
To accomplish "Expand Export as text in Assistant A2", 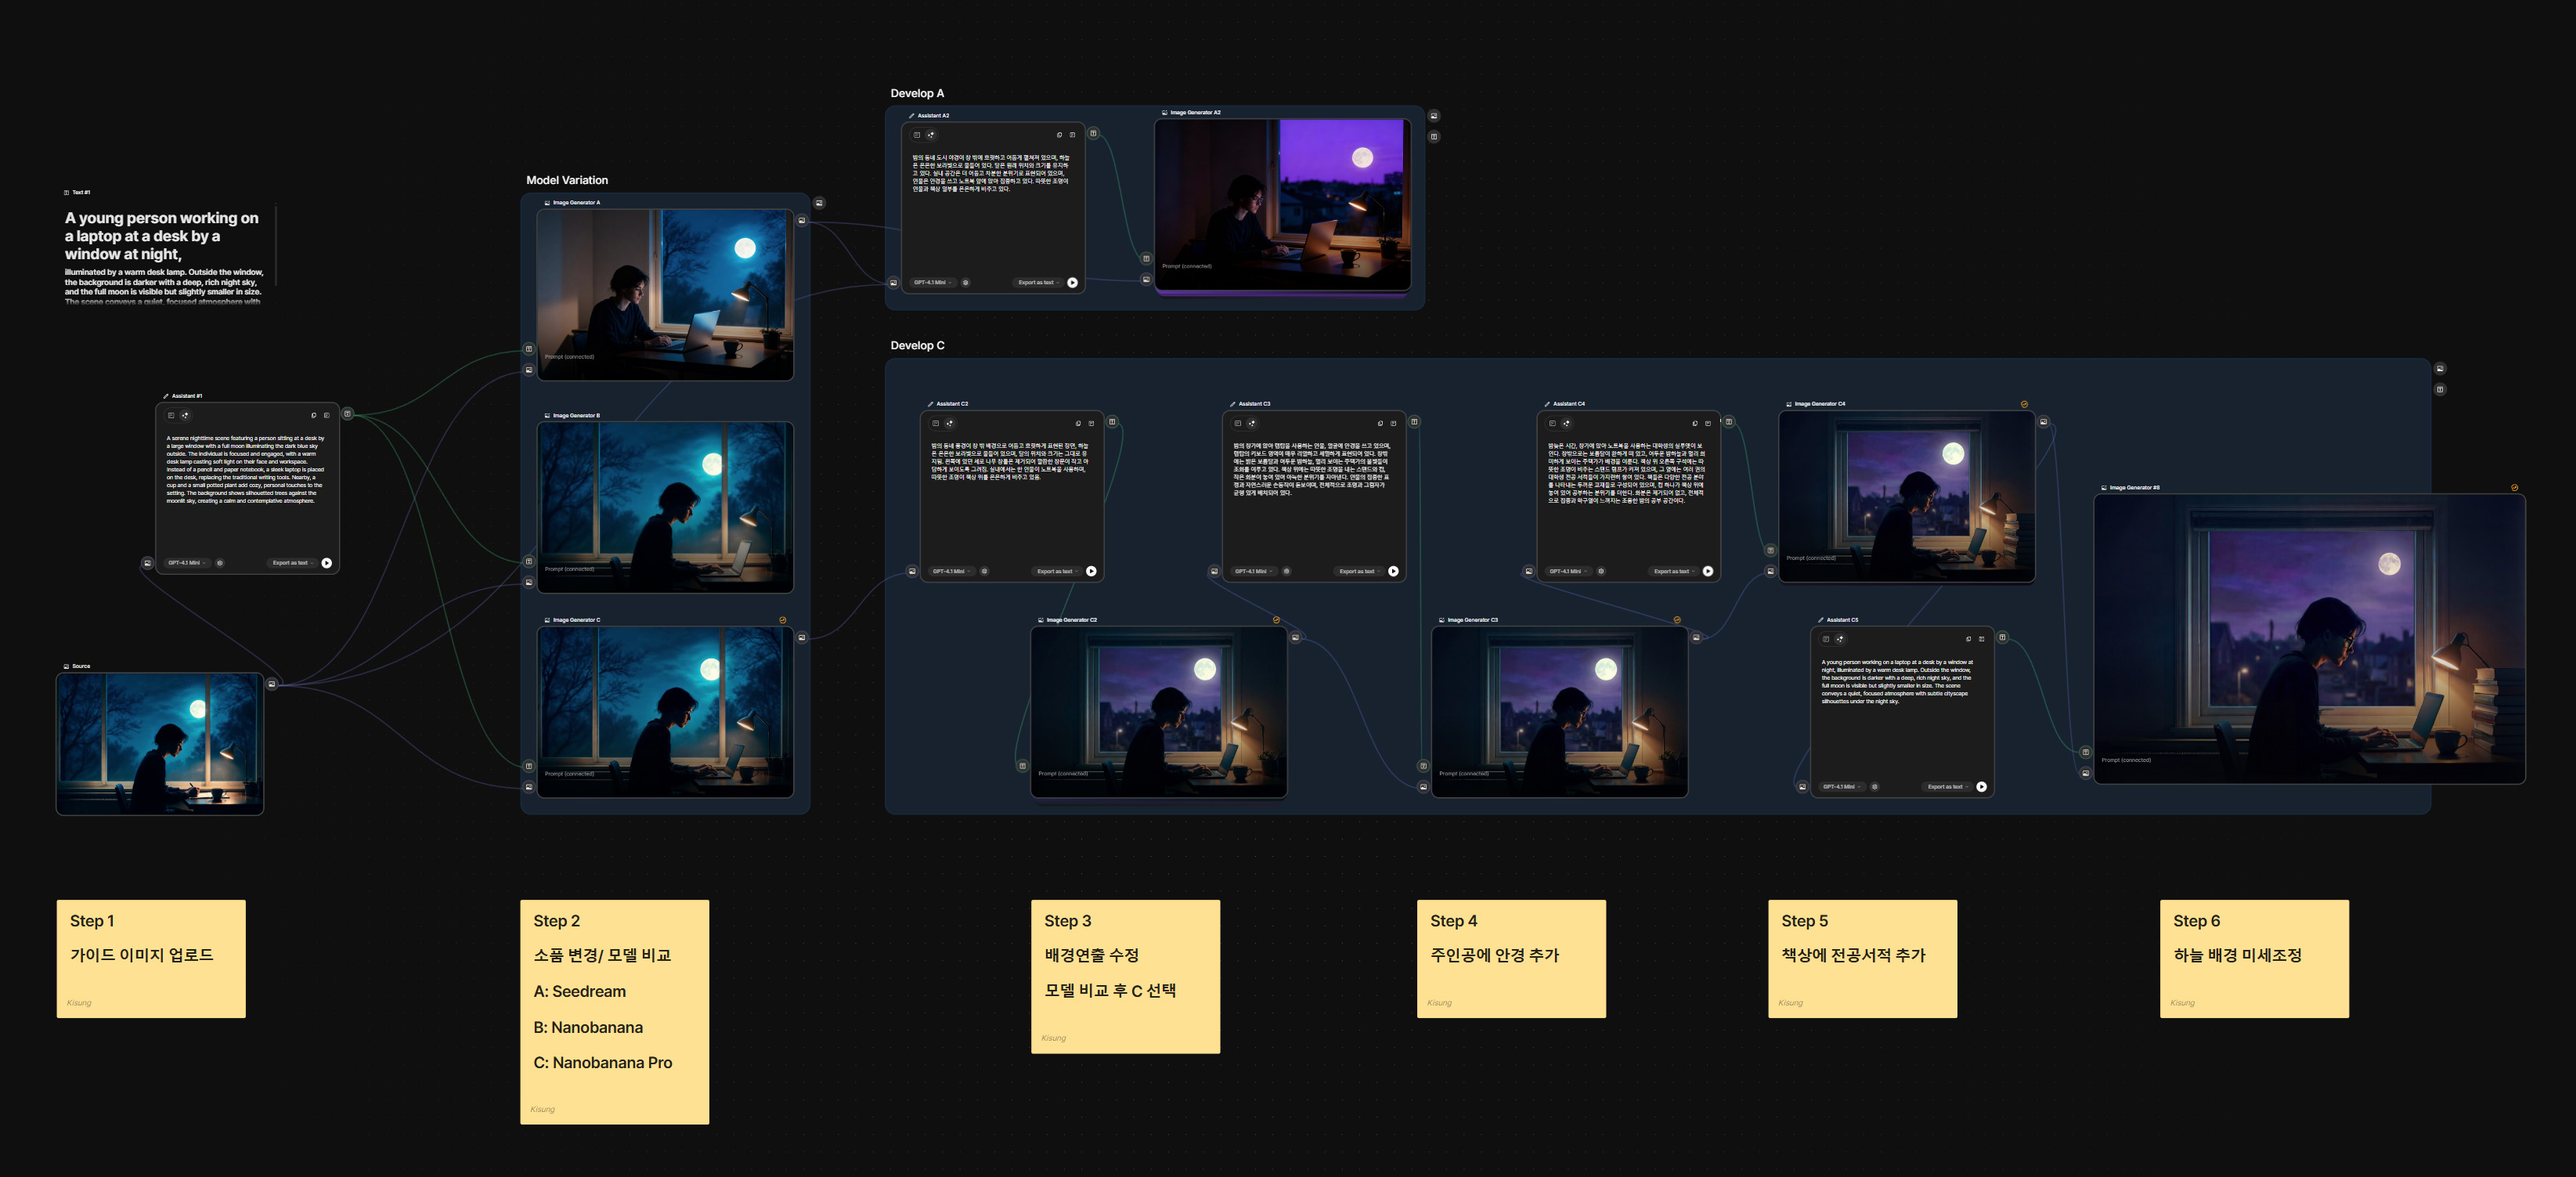I will [1039, 283].
